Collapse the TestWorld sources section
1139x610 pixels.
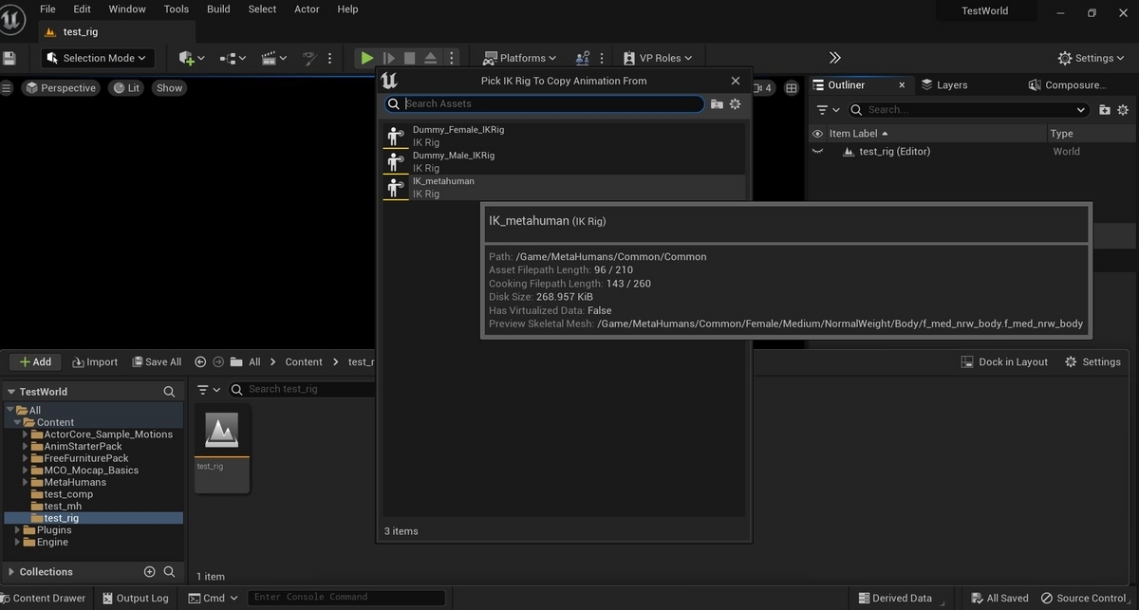pyautogui.click(x=10, y=391)
